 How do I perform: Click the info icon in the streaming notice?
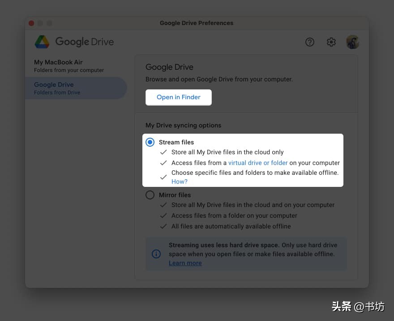click(x=156, y=254)
